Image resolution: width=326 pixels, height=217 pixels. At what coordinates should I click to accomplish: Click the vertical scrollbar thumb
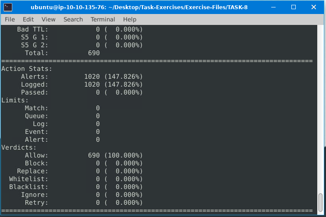(x=322, y=203)
